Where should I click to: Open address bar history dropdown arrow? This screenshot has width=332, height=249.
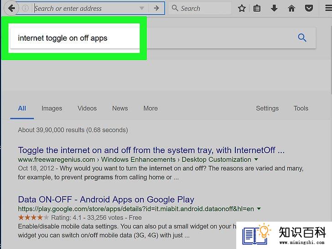[142, 8]
